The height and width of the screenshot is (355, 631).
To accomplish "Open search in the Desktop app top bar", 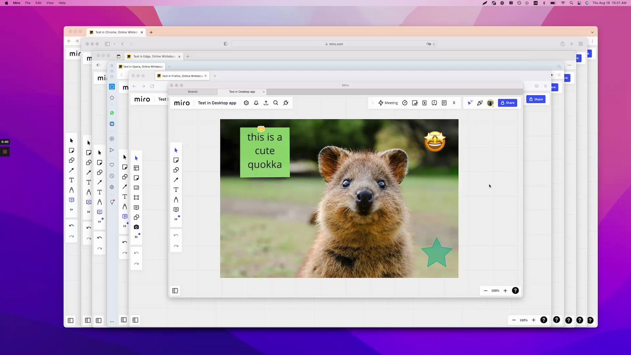I will [x=276, y=103].
